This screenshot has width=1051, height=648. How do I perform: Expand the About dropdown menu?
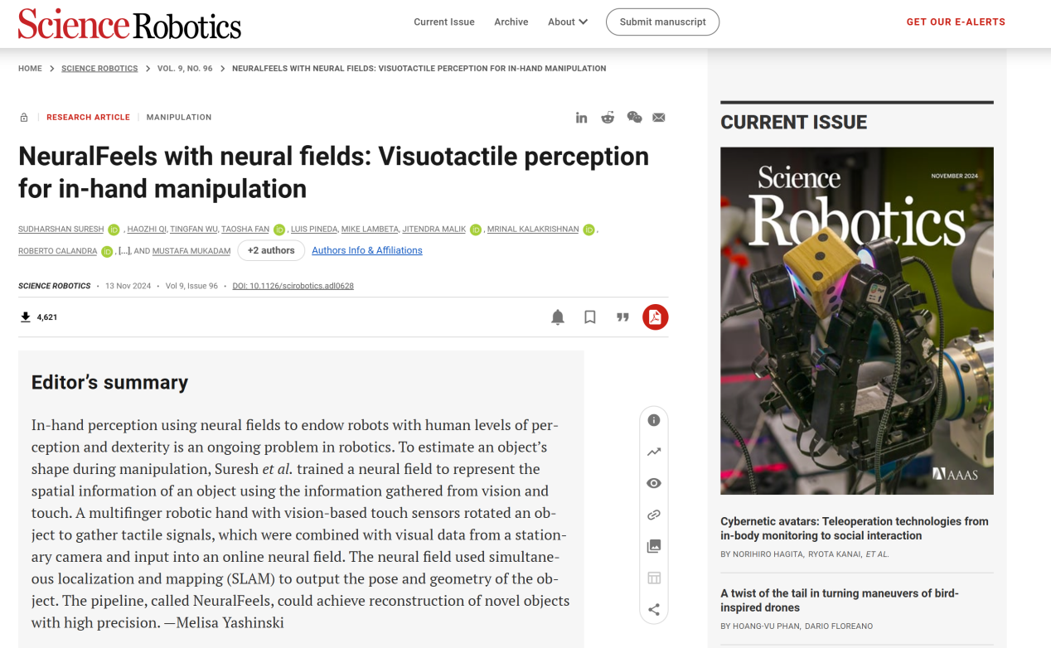568,22
